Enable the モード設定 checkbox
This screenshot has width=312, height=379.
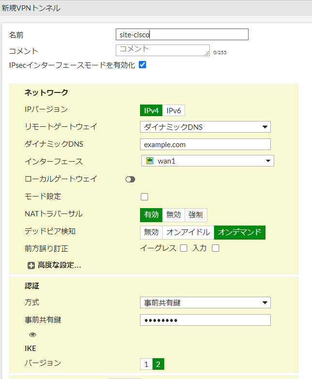[144, 197]
